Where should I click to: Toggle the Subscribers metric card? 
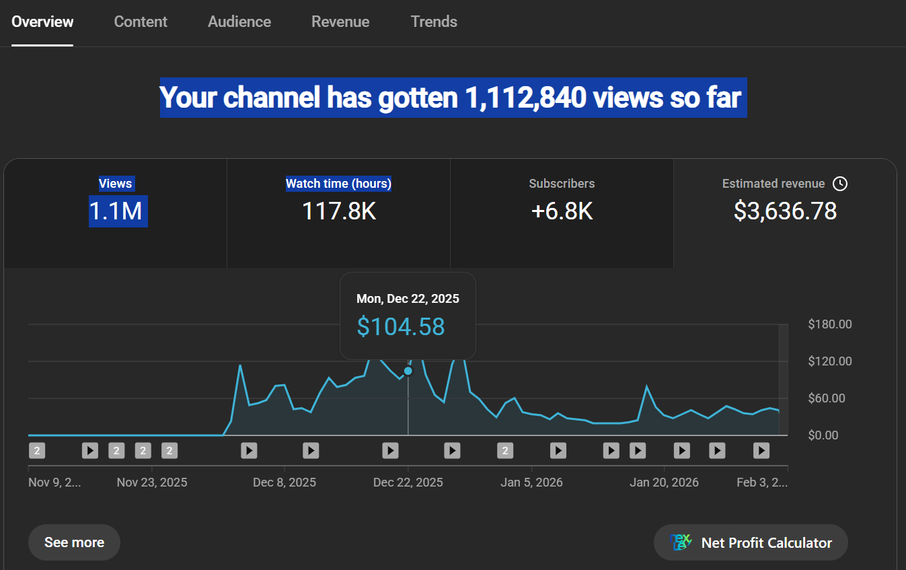[x=562, y=202]
